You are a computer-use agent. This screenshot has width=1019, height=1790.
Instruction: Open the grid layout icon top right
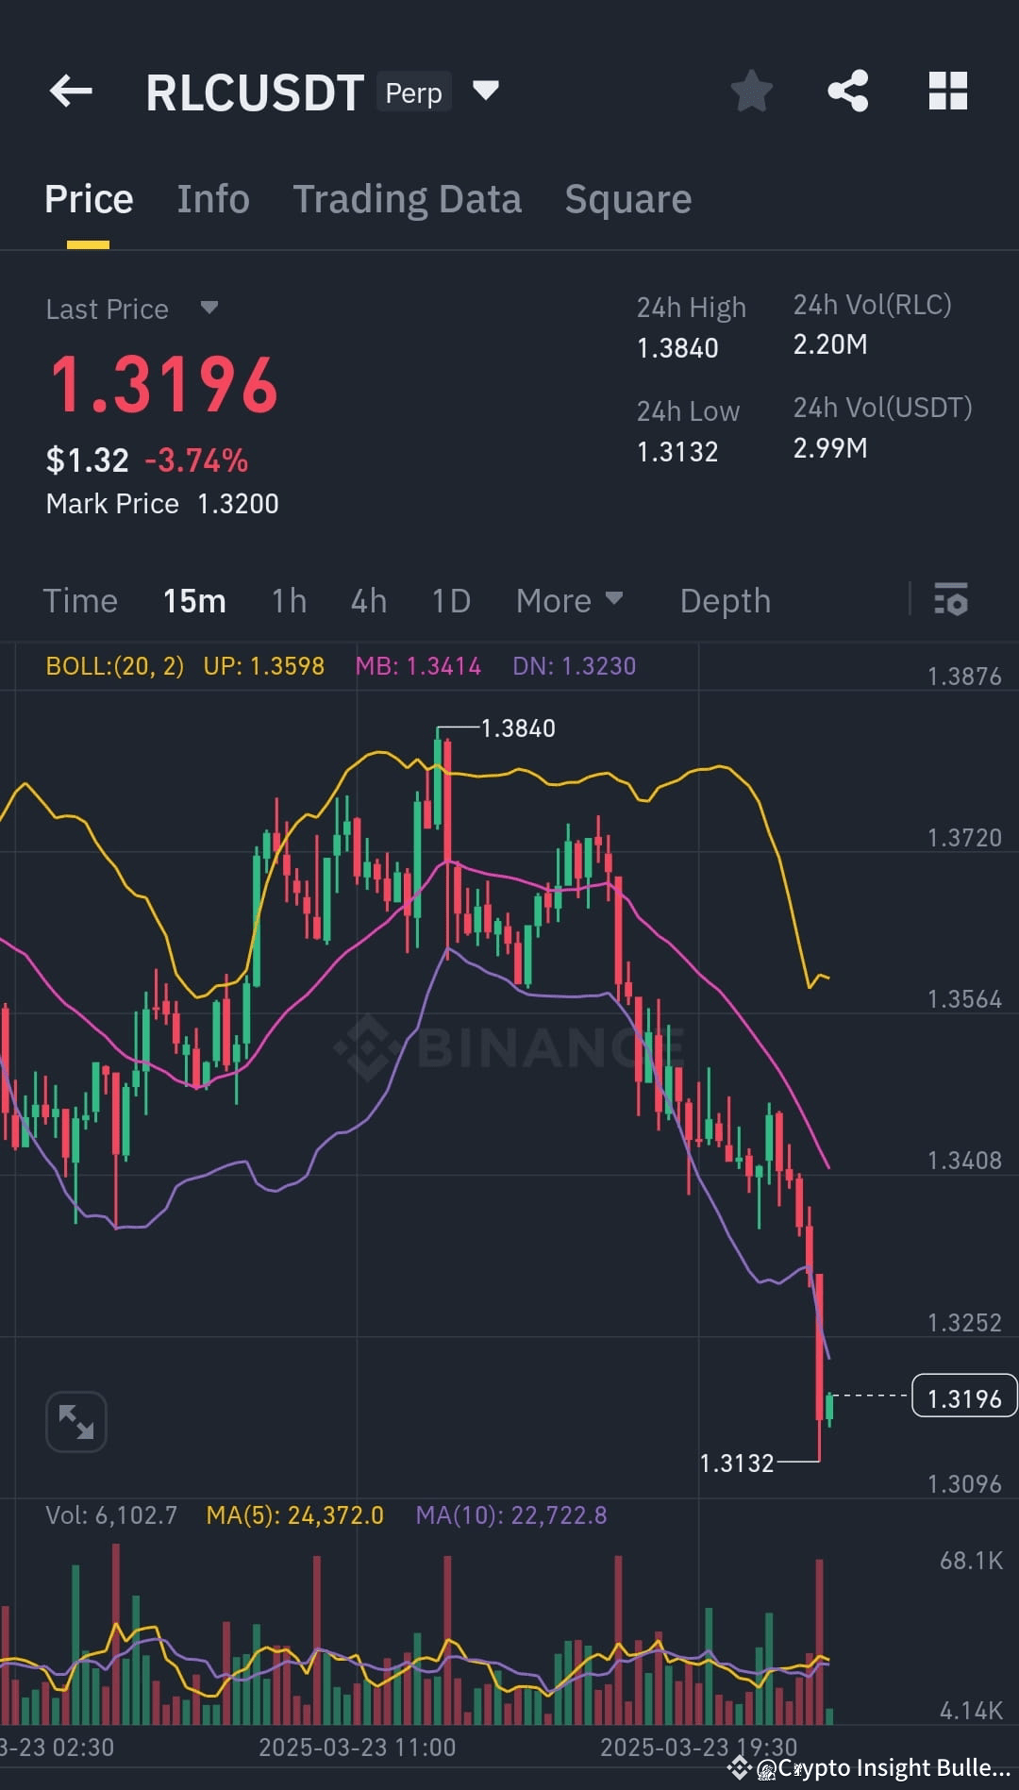pos(947,91)
